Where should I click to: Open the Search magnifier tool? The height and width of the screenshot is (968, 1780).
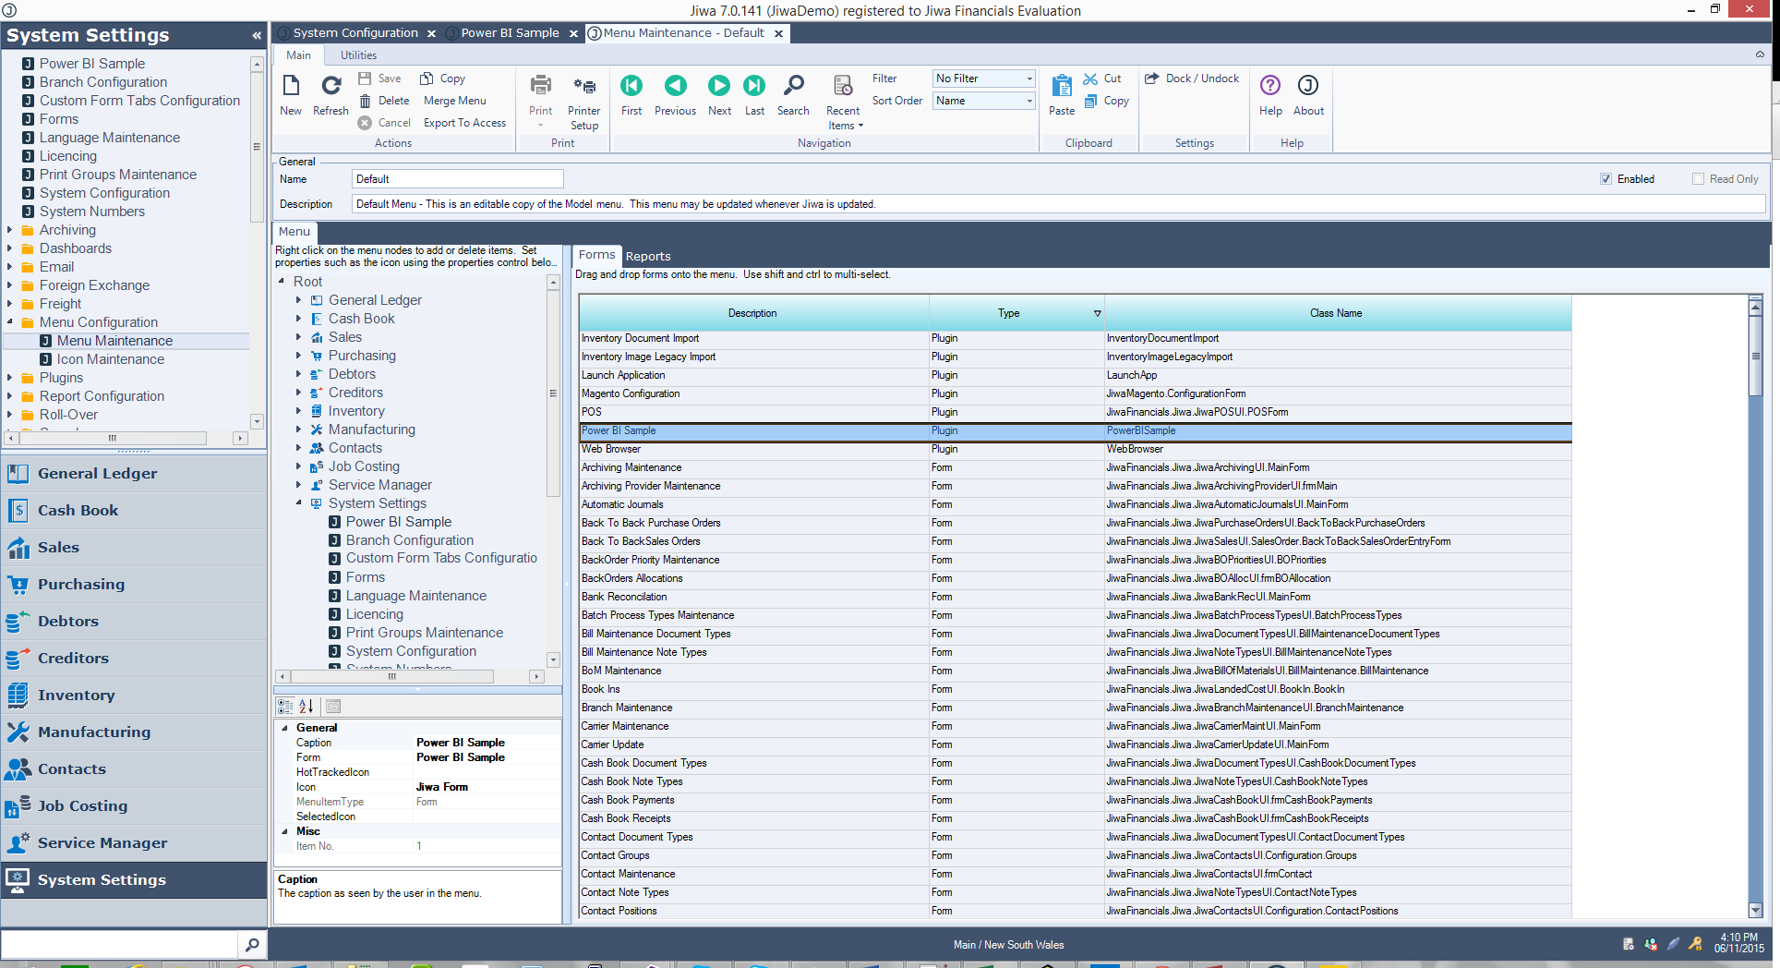pyautogui.click(x=793, y=87)
